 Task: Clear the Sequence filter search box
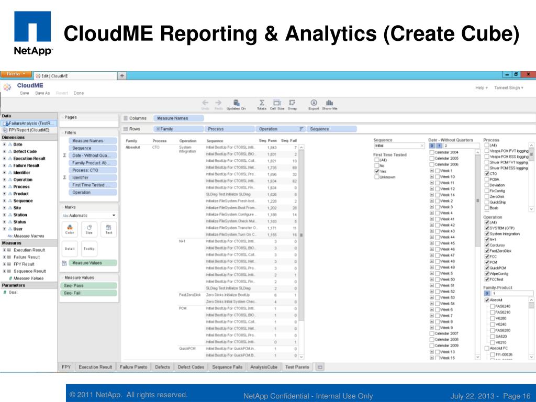coord(422,146)
